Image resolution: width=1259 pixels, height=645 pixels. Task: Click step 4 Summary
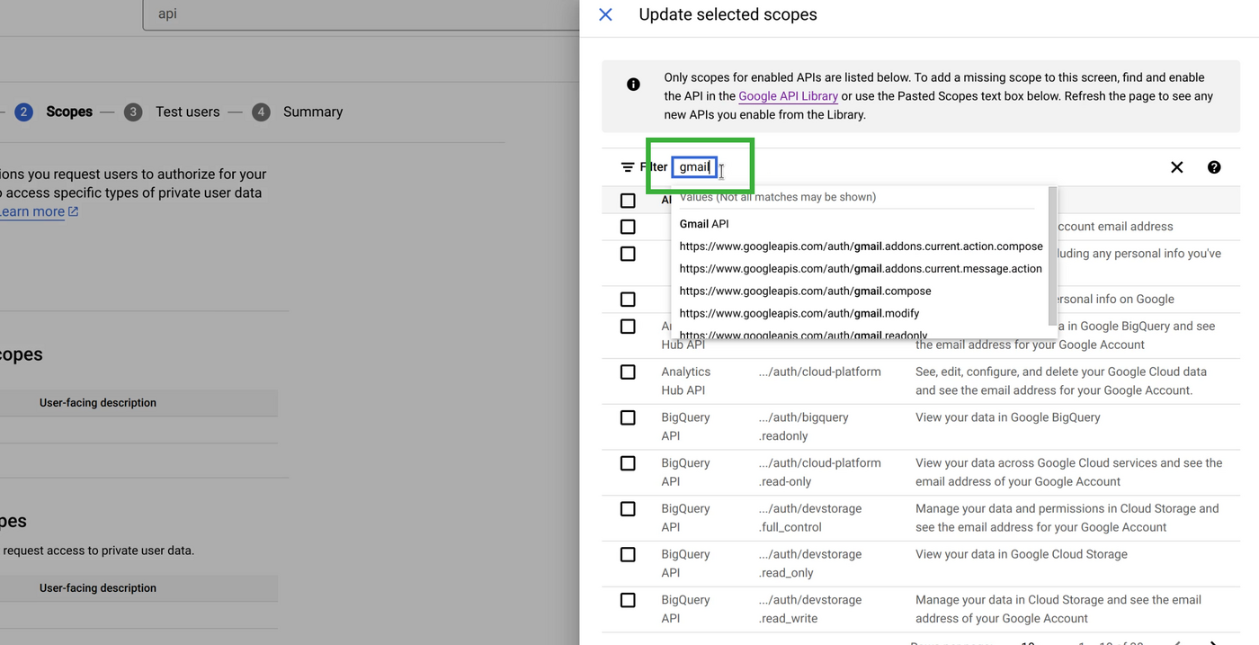(x=312, y=112)
